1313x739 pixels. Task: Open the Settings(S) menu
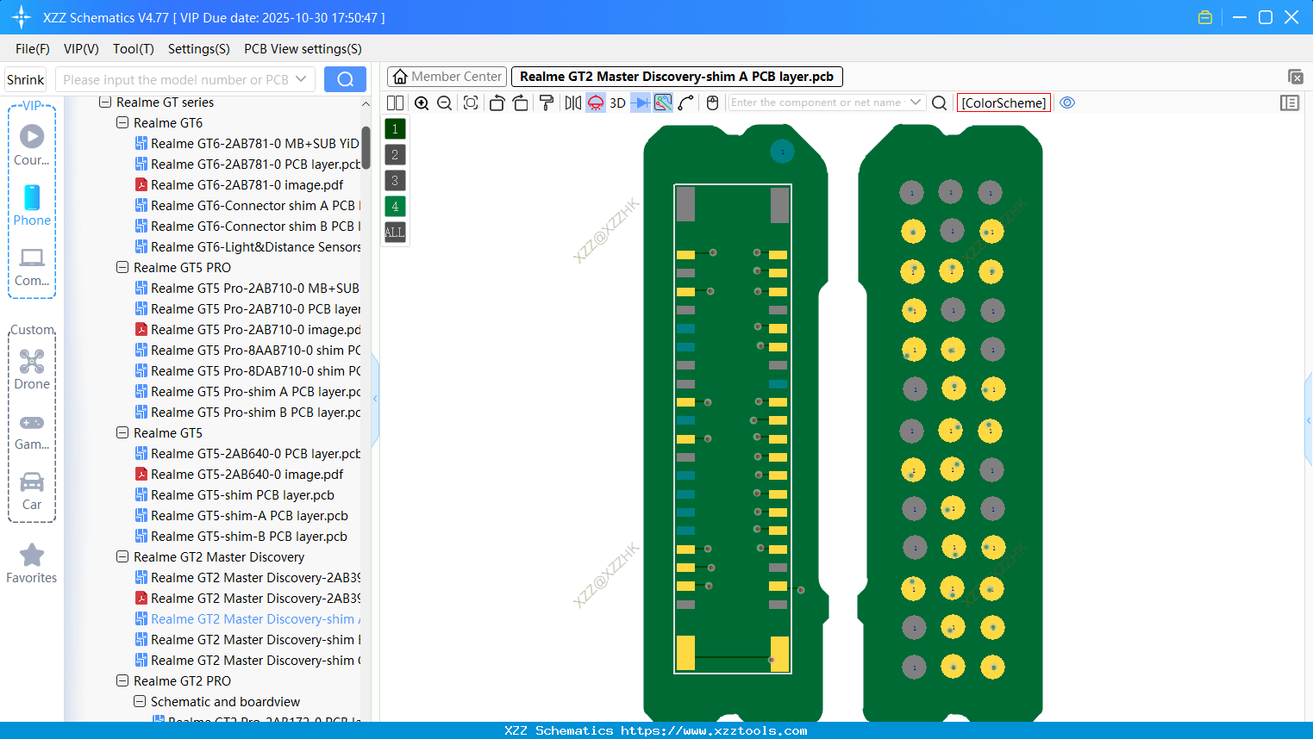199,49
